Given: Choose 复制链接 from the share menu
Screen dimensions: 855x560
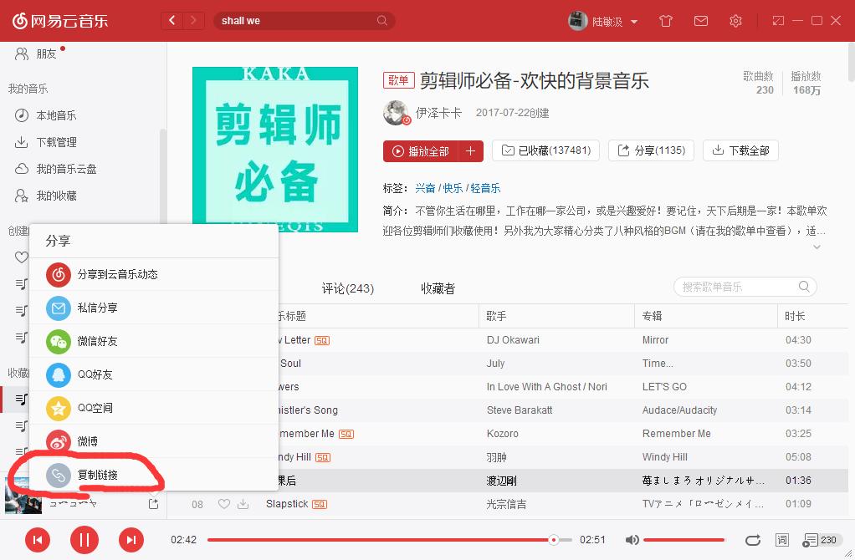Looking at the screenshot, I should [96, 474].
